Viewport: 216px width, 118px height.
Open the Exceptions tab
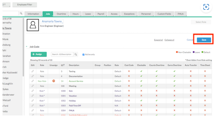(129, 14)
